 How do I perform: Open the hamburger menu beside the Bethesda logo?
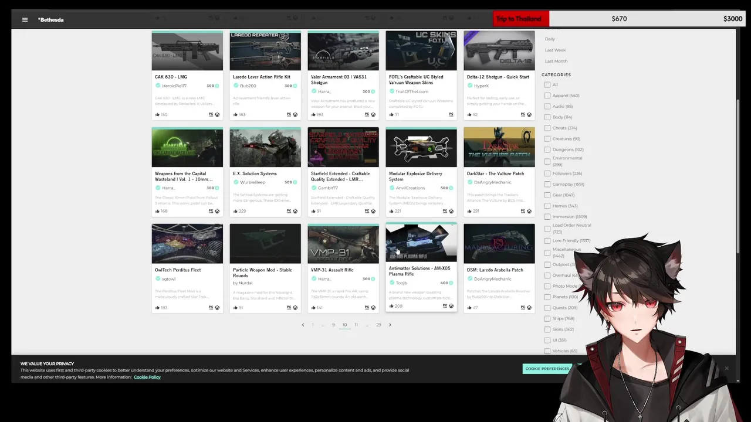[25, 20]
